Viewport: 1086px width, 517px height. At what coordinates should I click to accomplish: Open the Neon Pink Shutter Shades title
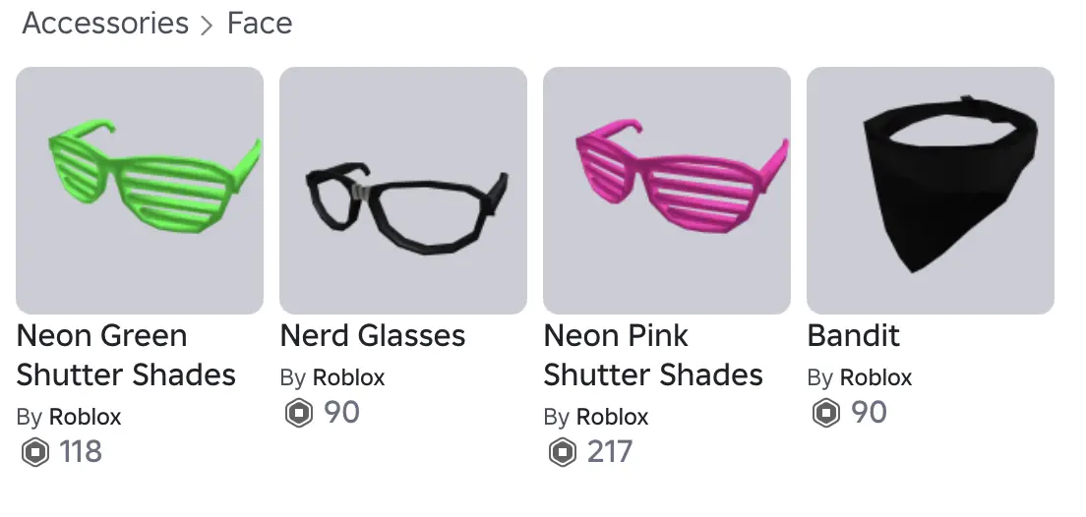click(x=653, y=356)
